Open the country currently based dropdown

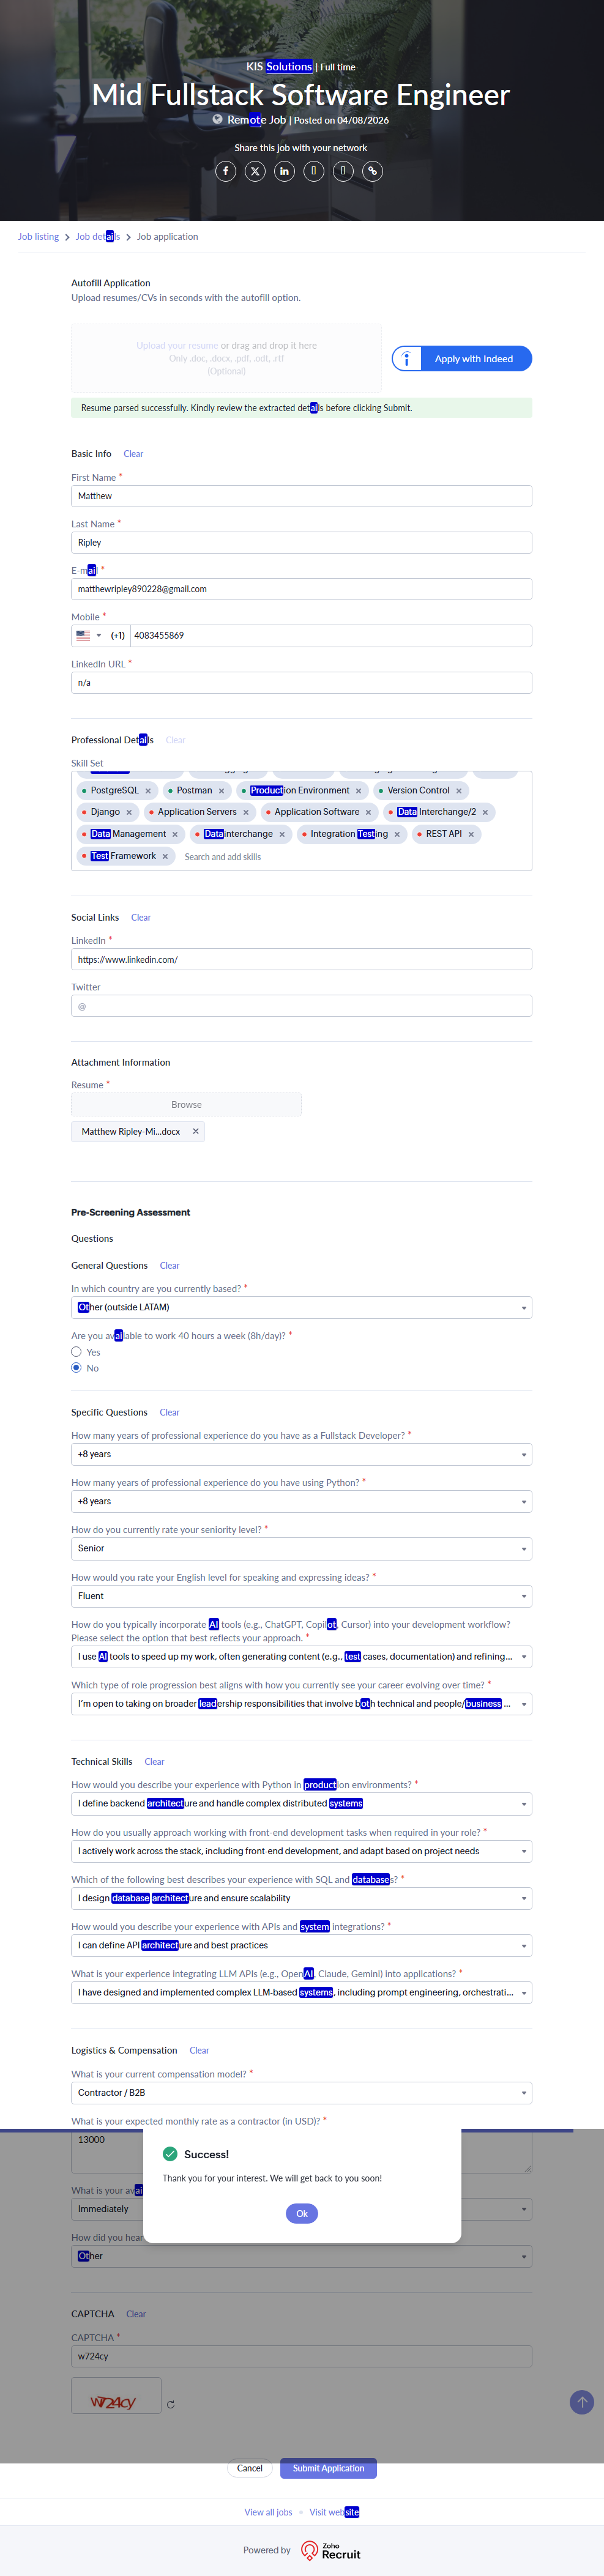pyautogui.click(x=301, y=1307)
